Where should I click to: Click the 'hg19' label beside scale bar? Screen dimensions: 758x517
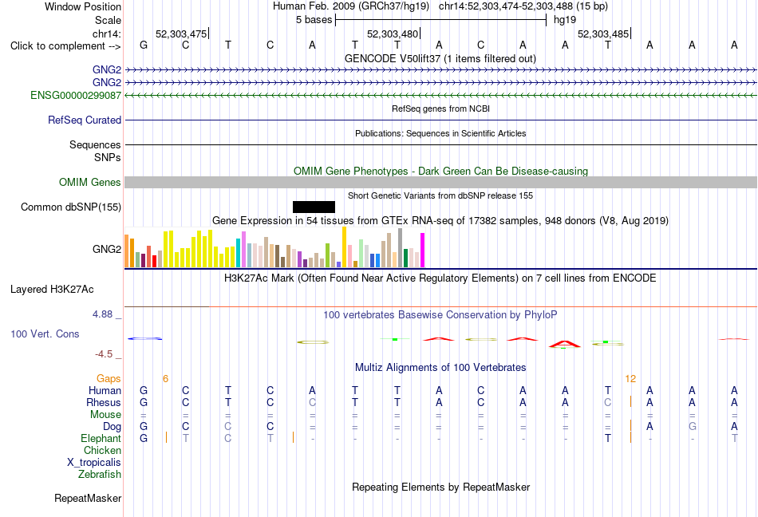[565, 20]
